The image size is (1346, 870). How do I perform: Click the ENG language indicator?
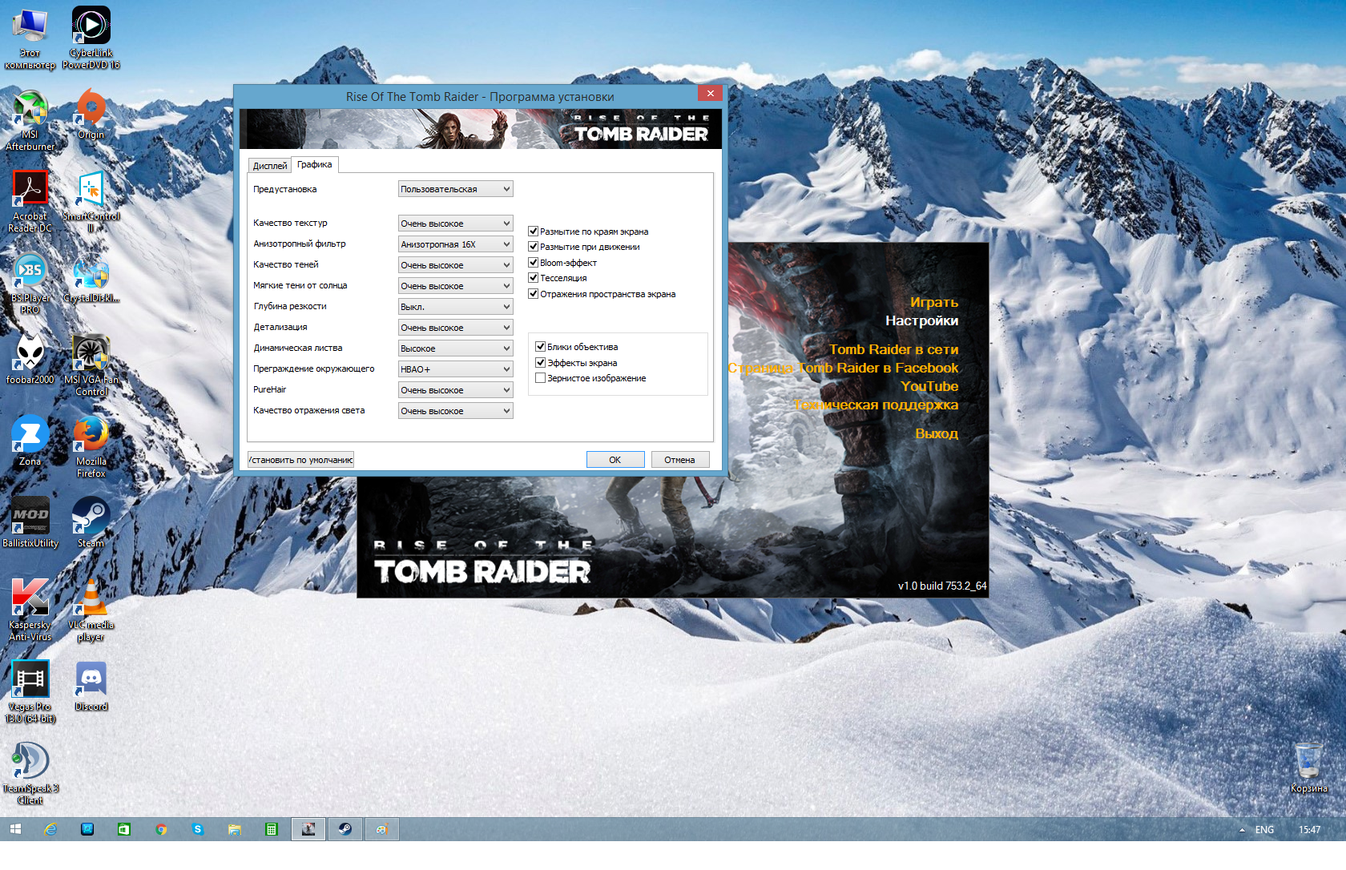tap(1264, 830)
